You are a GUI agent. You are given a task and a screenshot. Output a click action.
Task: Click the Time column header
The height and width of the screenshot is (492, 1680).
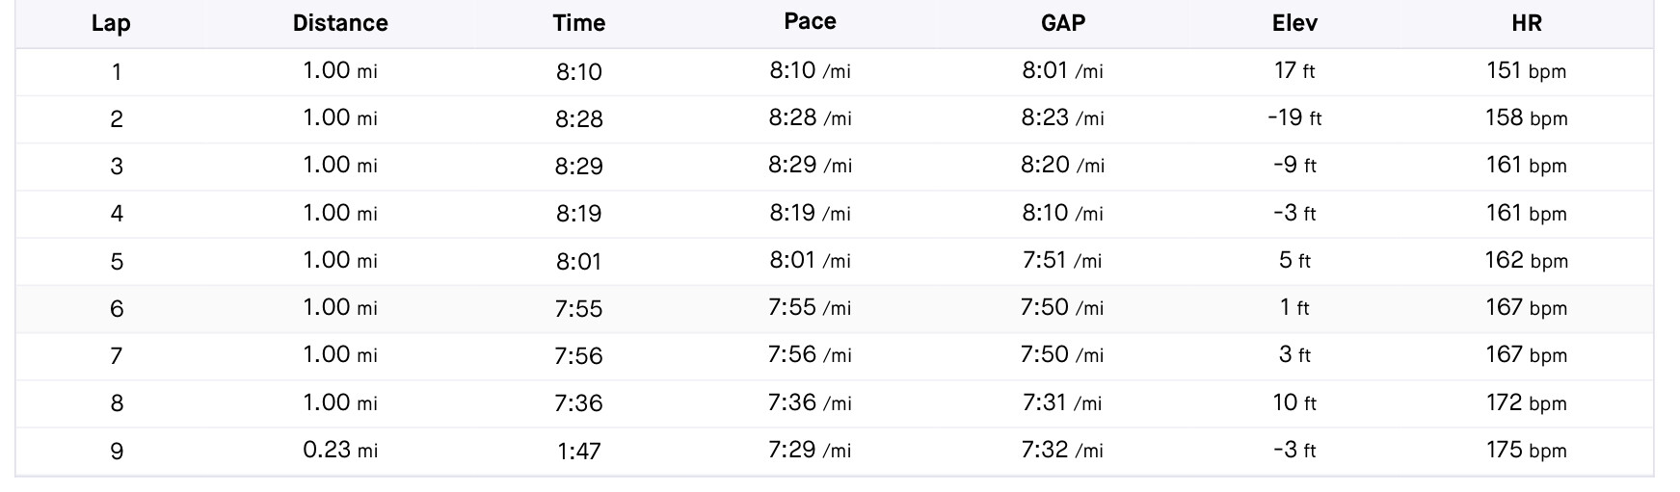579,24
